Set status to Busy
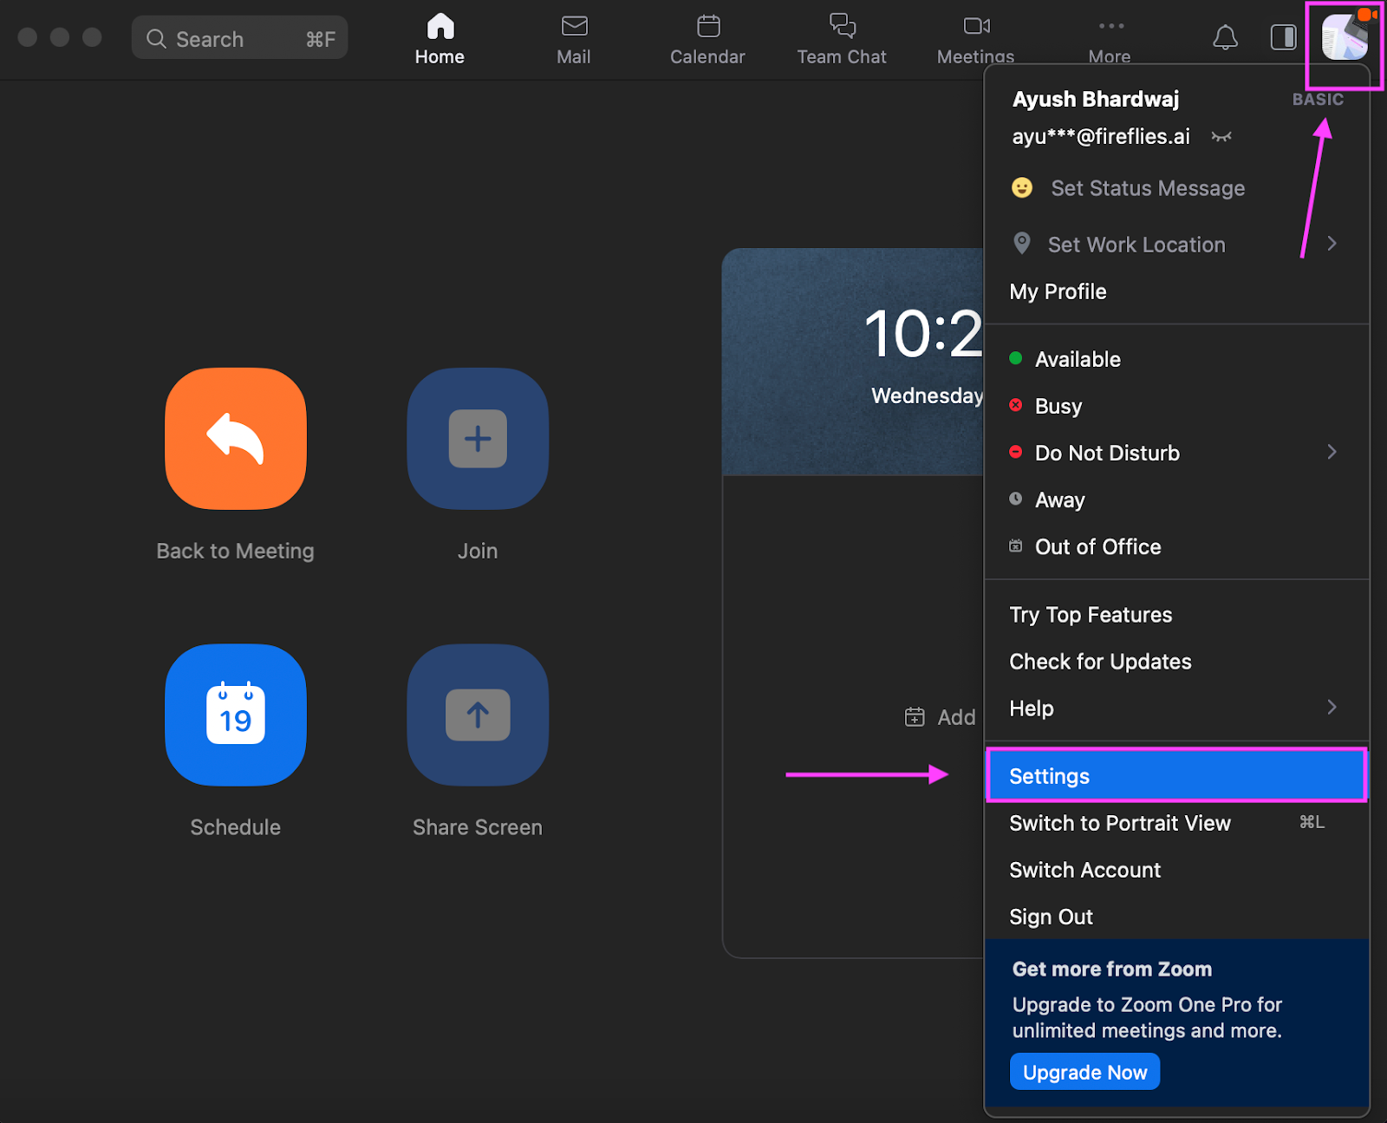Image resolution: width=1387 pixels, height=1123 pixels. tap(1058, 405)
